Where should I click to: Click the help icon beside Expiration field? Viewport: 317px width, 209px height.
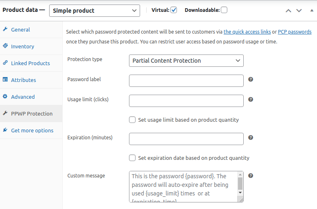(x=251, y=138)
